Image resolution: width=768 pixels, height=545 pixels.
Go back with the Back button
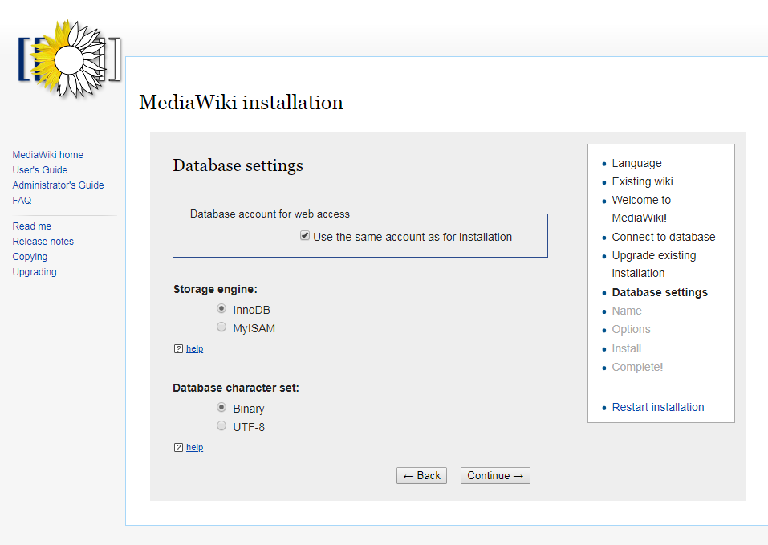tap(421, 475)
